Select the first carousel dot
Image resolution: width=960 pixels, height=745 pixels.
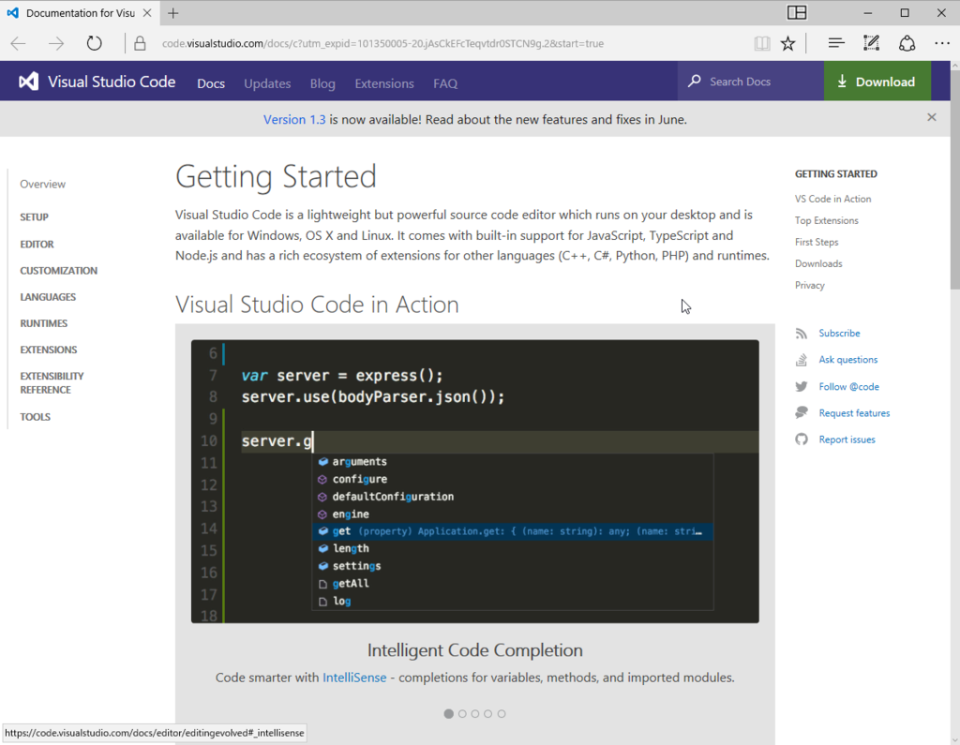[x=449, y=714]
